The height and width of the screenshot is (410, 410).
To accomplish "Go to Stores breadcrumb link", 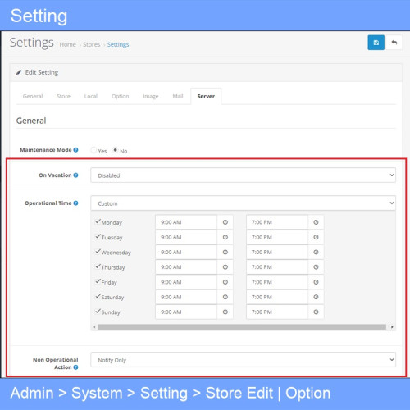I will [x=91, y=44].
